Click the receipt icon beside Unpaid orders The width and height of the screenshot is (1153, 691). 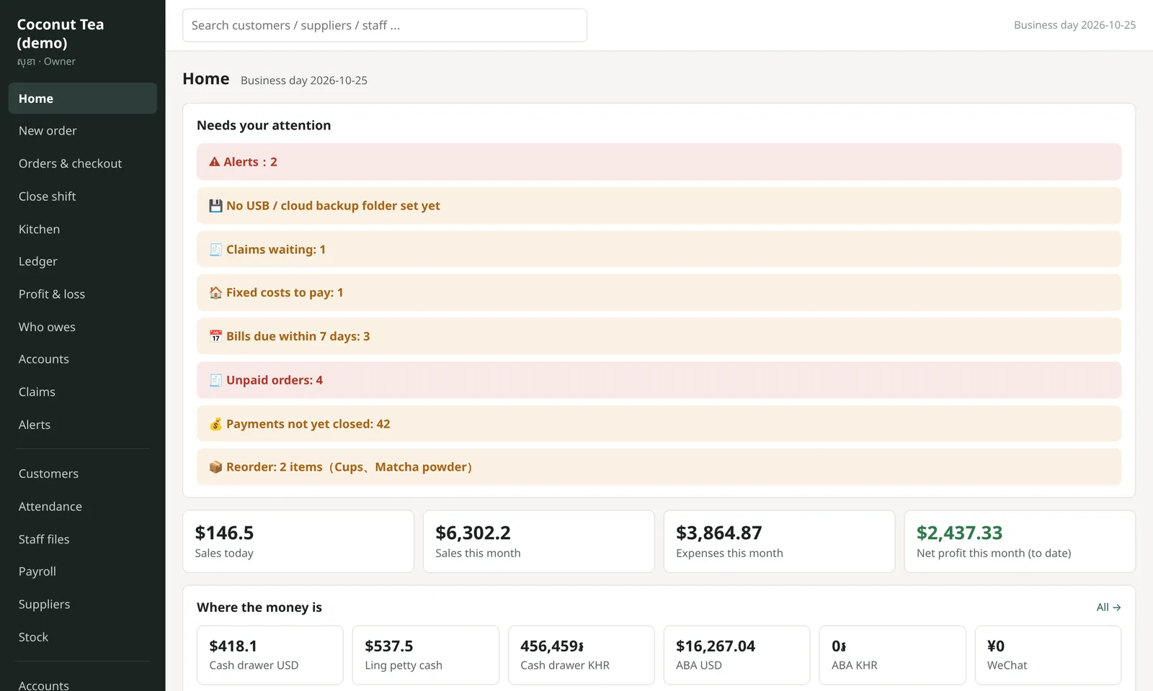[215, 380]
